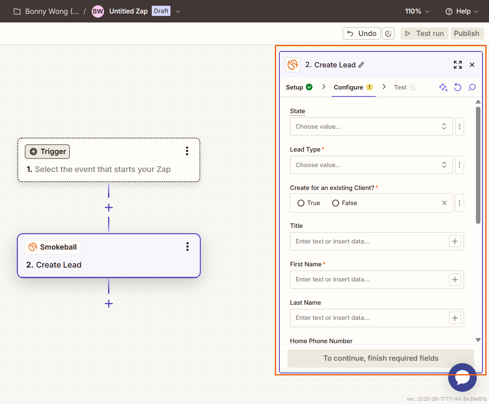This screenshot has width=489, height=404.
Task: Open the Smokeball step three-dot menu
Action: 187,246
